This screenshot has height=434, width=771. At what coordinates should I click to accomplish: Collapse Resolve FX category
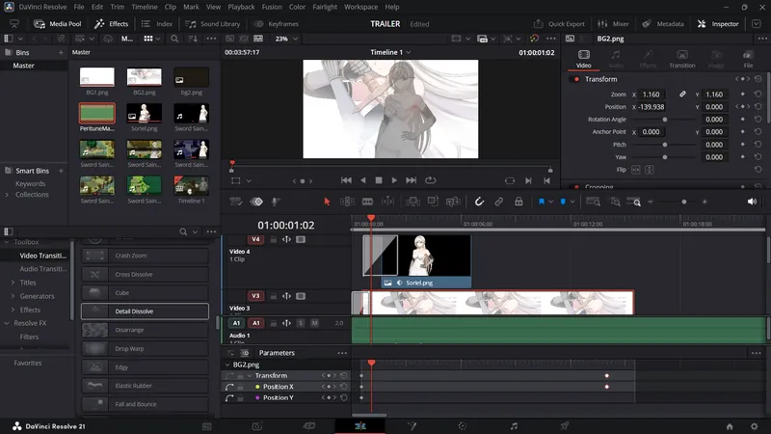[x=7, y=323]
